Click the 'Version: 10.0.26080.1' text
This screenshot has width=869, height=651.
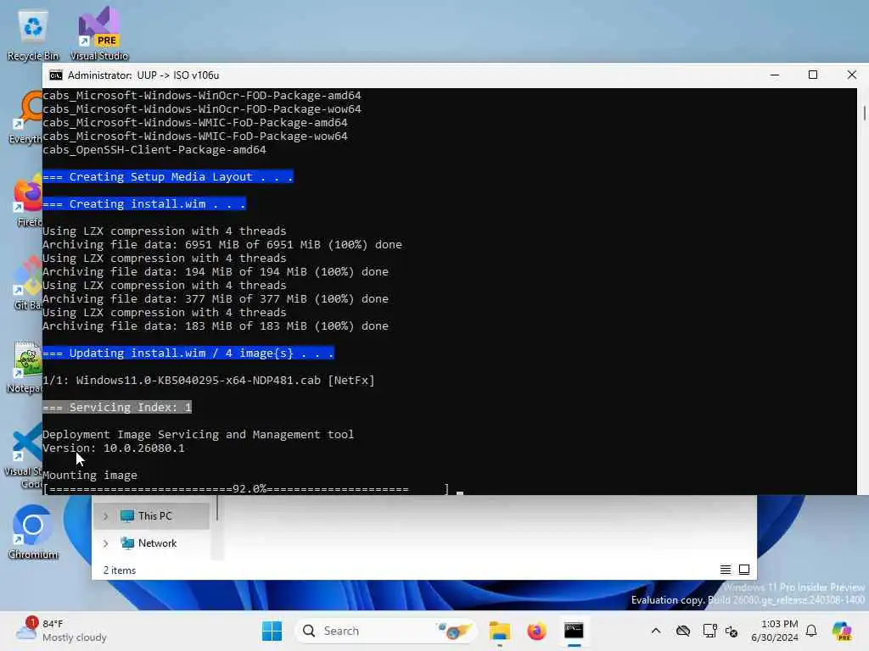114,448
